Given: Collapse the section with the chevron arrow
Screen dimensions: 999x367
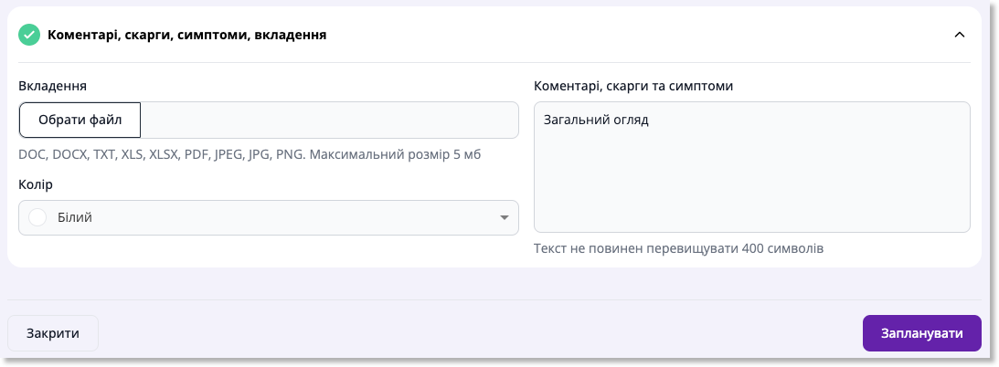Looking at the screenshot, I should coord(960,35).
